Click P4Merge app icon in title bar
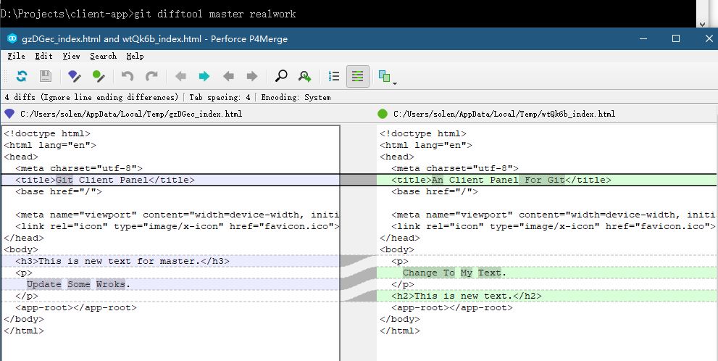The image size is (718, 361). click(x=12, y=38)
